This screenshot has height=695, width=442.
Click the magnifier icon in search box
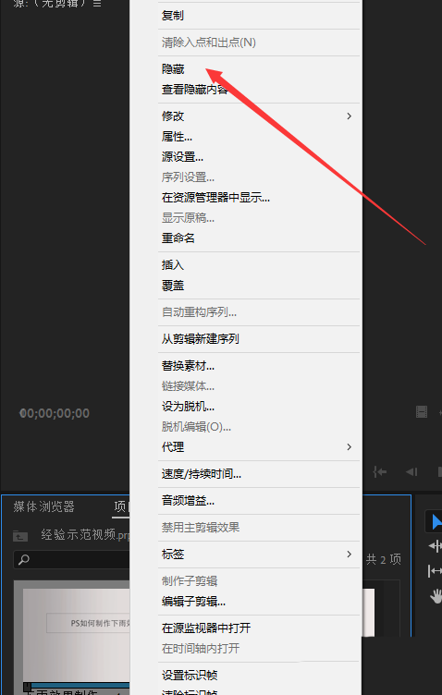tap(23, 560)
